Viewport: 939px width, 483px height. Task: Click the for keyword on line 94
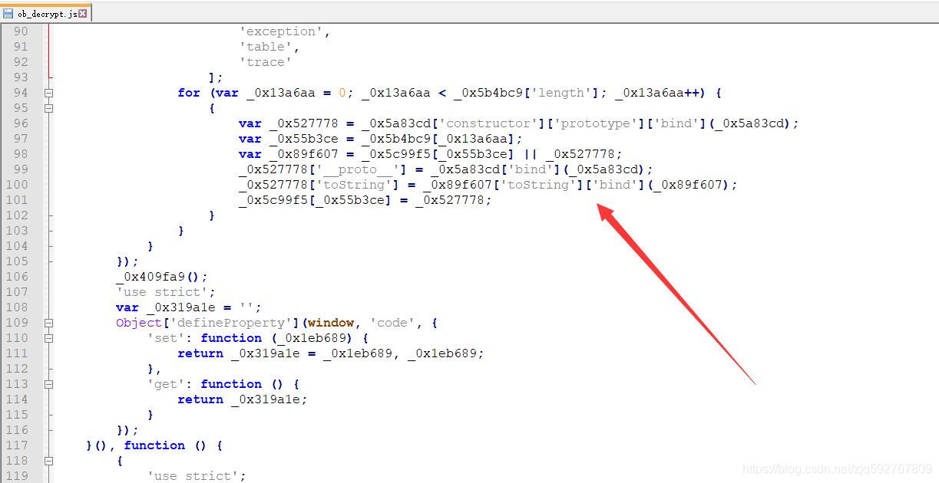pos(188,92)
